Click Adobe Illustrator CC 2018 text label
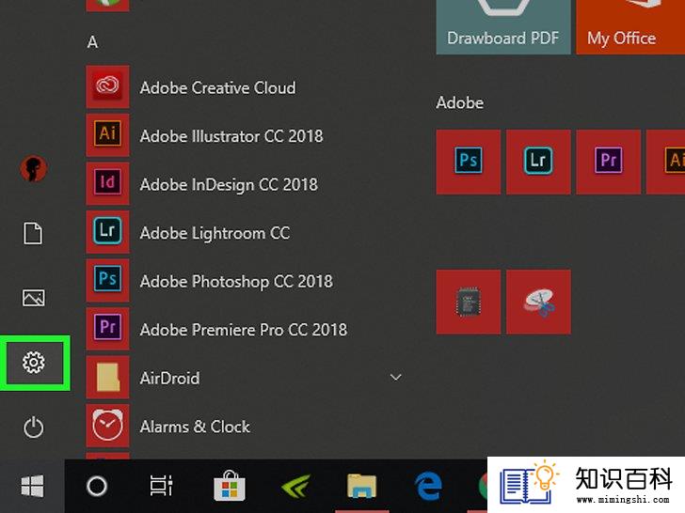This screenshot has width=685, height=513. pyautogui.click(x=231, y=136)
